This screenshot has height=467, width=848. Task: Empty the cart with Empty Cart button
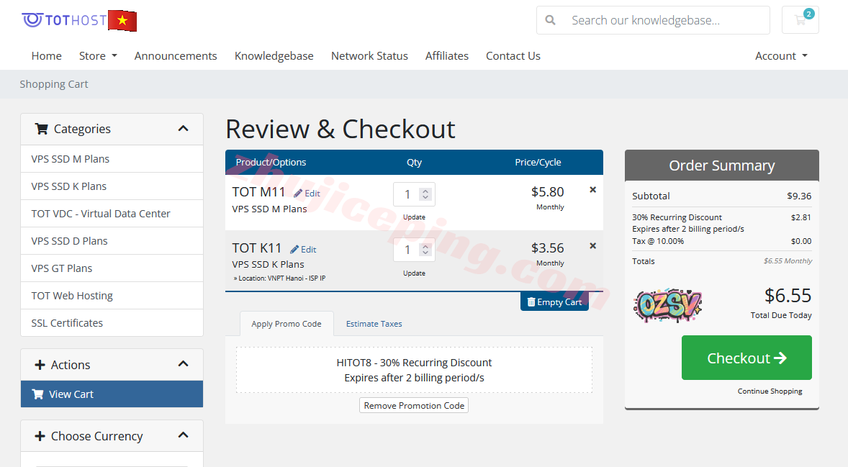[x=554, y=302]
